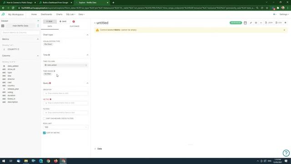Collapse the Chart type section
Screen dimensions: 291x164
(x=87, y=35)
